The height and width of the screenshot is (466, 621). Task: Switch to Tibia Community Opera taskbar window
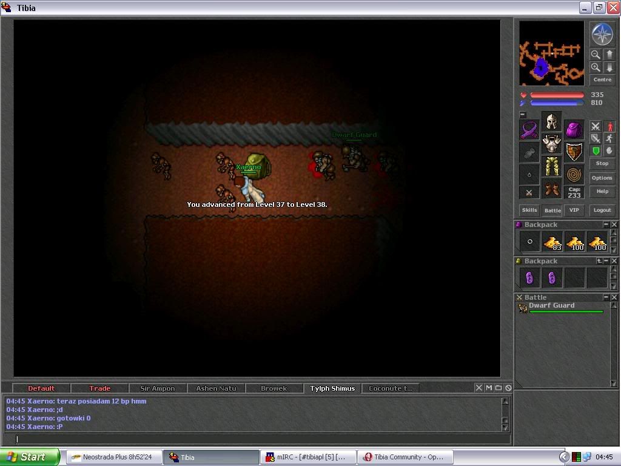click(406, 458)
